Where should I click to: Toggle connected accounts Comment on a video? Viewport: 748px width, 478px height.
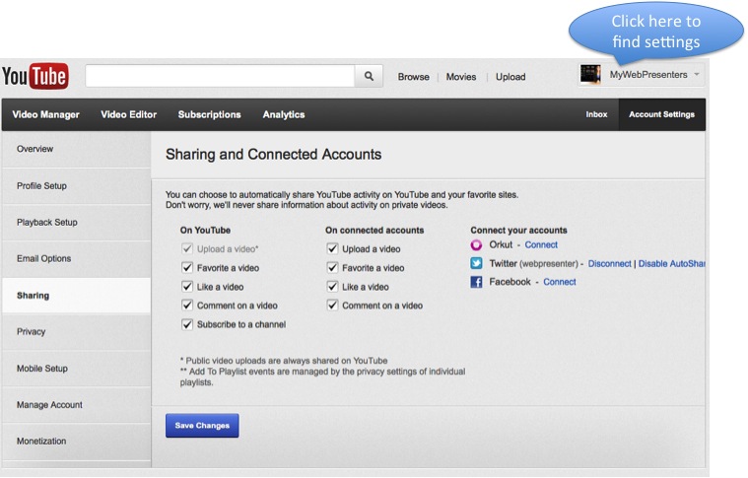[x=332, y=306]
